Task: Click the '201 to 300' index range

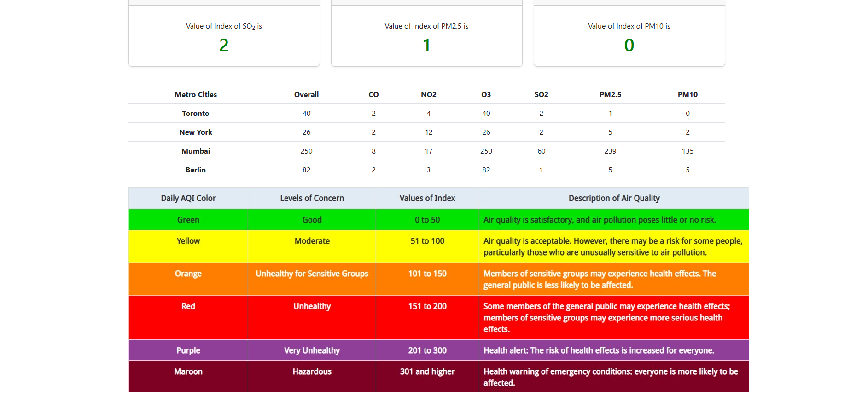Action: pos(427,350)
